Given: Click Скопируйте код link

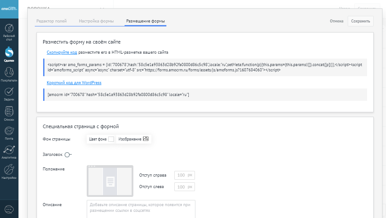Looking at the screenshot, I should coord(62,52).
